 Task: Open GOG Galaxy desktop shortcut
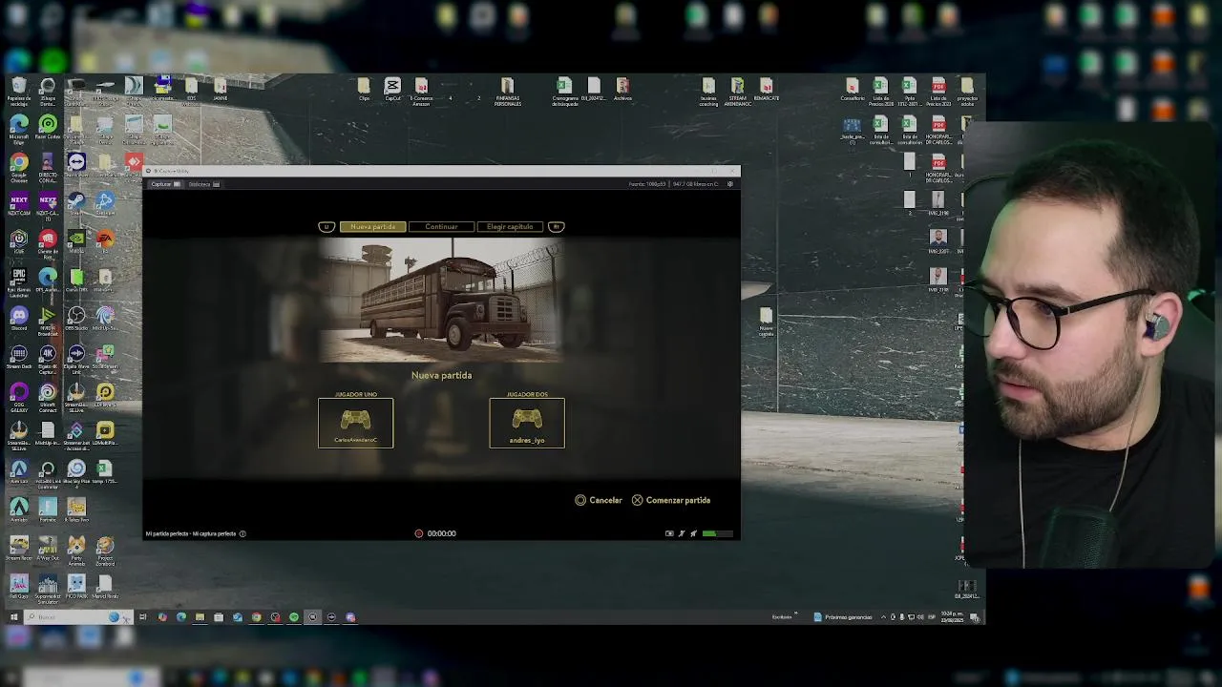click(18, 397)
